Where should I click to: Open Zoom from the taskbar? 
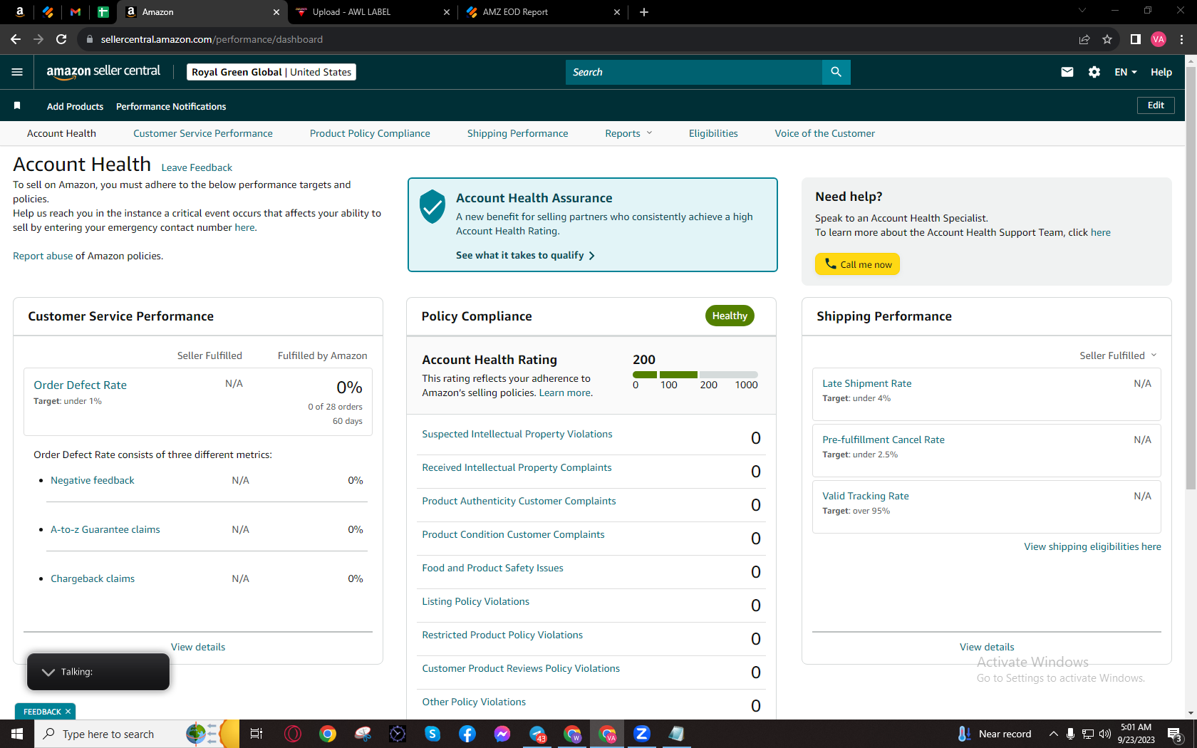click(x=642, y=734)
